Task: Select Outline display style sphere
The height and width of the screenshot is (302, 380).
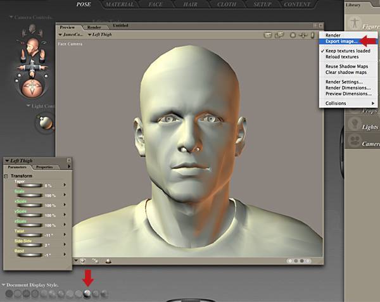Action: pyautogui.click(x=18, y=294)
